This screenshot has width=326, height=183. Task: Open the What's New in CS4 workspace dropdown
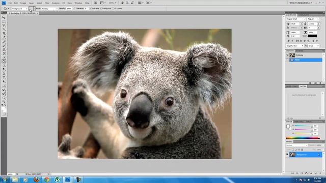pos(301,3)
